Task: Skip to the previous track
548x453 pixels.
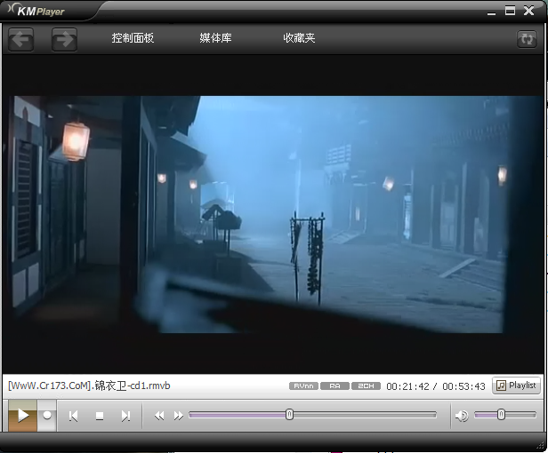Action: [74, 415]
